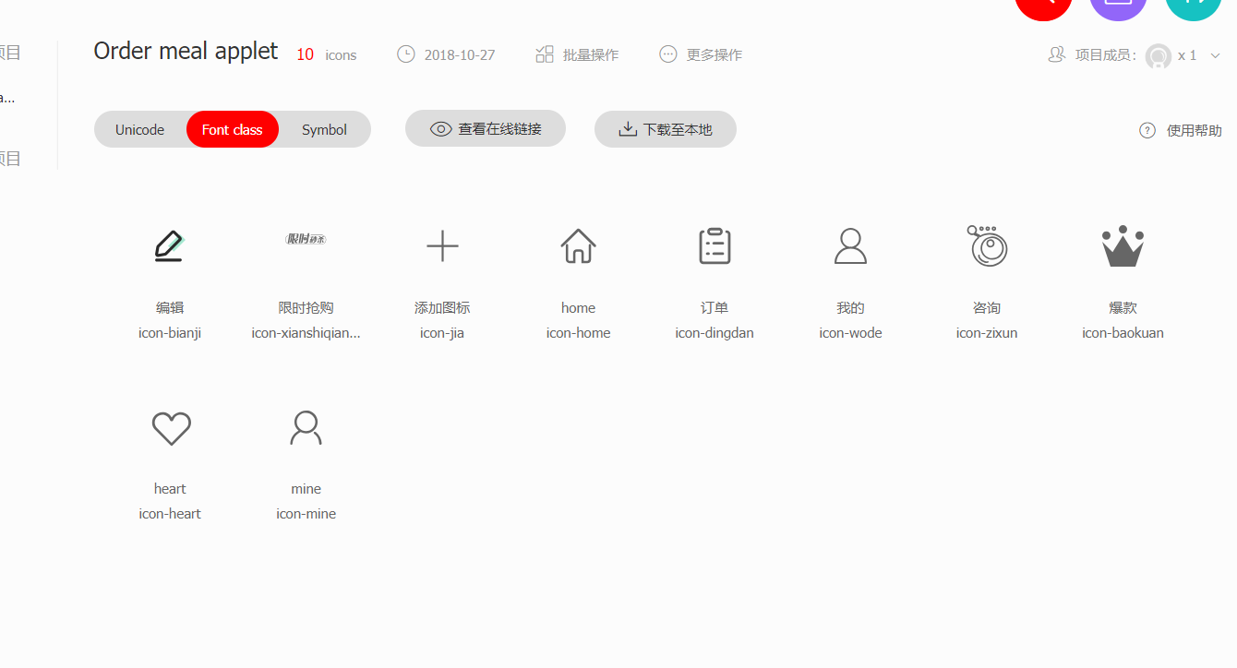Click the 2018-10-27 date text

click(x=460, y=55)
